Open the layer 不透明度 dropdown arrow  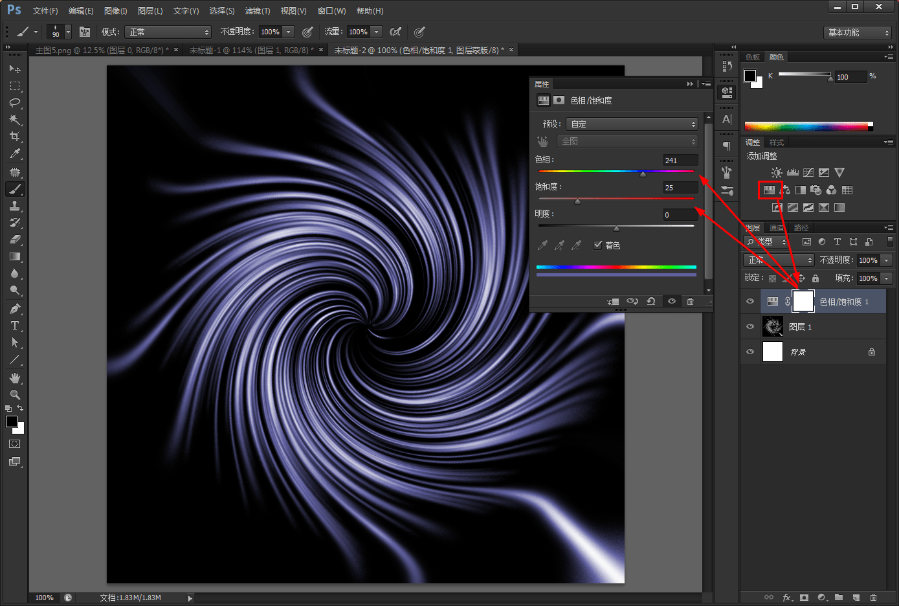click(887, 260)
